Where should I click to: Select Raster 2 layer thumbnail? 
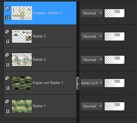22,59
